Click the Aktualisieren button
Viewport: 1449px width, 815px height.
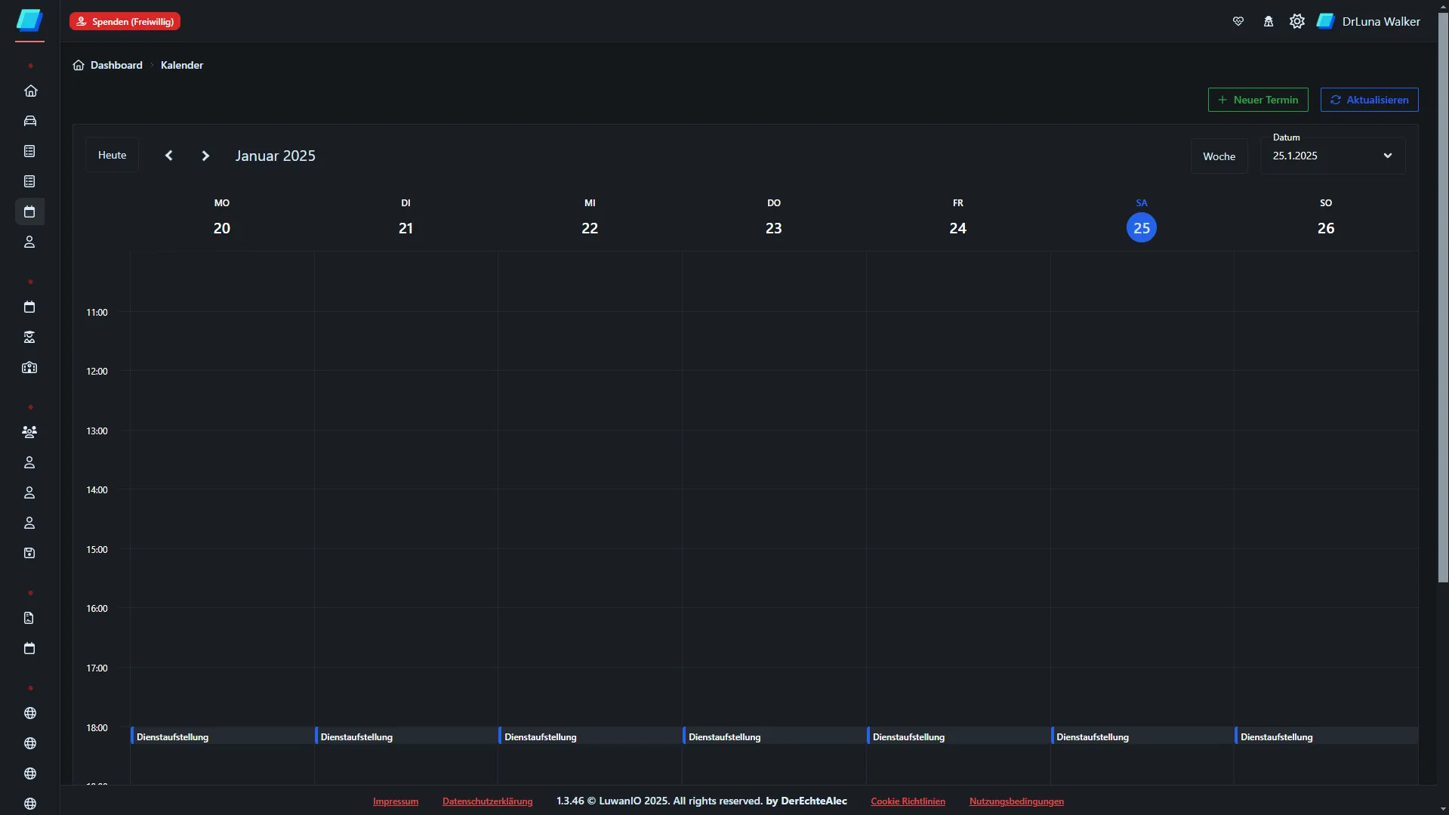point(1368,100)
